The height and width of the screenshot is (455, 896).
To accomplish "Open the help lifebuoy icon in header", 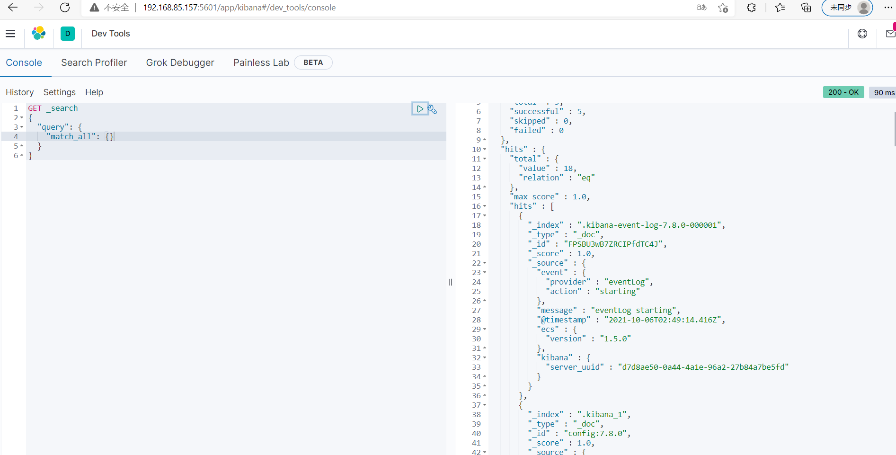I will pyautogui.click(x=862, y=34).
